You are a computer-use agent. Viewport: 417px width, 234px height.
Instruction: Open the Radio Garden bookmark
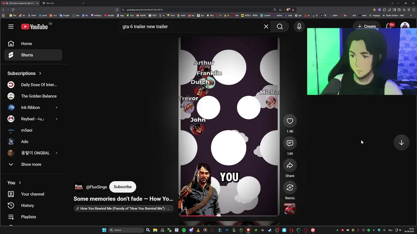click(x=393, y=15)
